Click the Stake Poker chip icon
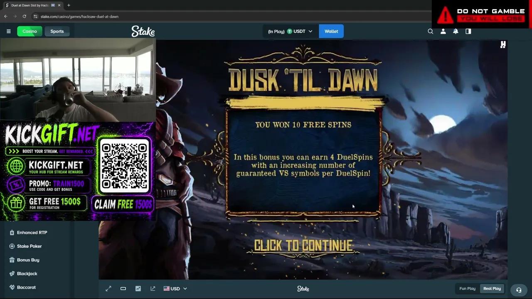 coord(12,246)
